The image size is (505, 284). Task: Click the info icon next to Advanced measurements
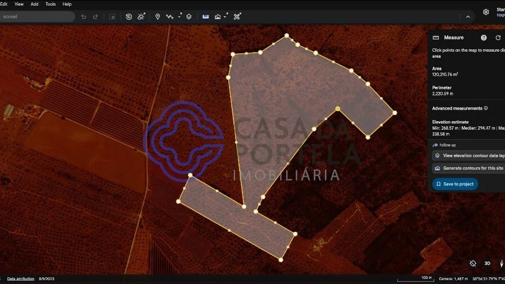(x=486, y=108)
